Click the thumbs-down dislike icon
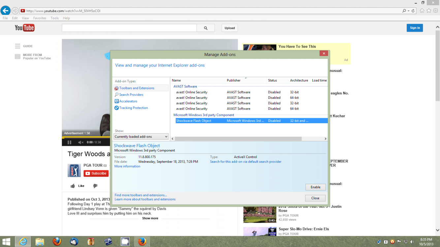440x247 pixels. click(x=95, y=186)
